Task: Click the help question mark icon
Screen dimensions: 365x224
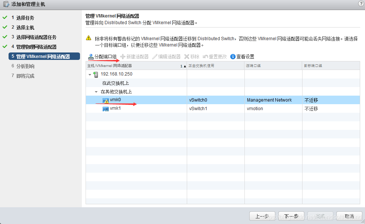Action: click(x=361, y=3)
